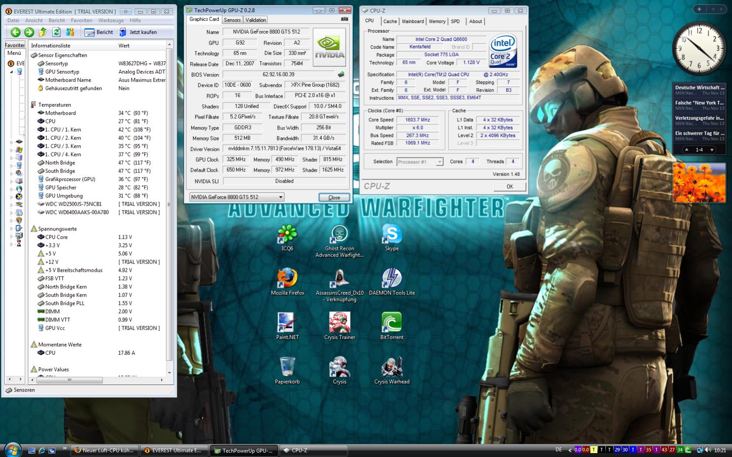Click the GPU Name field in GPU-Z

pyautogui.click(x=266, y=31)
